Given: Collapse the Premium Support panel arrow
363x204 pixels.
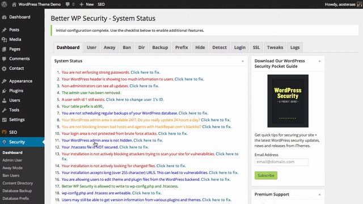Looking at the screenshot, I should click(319, 194).
